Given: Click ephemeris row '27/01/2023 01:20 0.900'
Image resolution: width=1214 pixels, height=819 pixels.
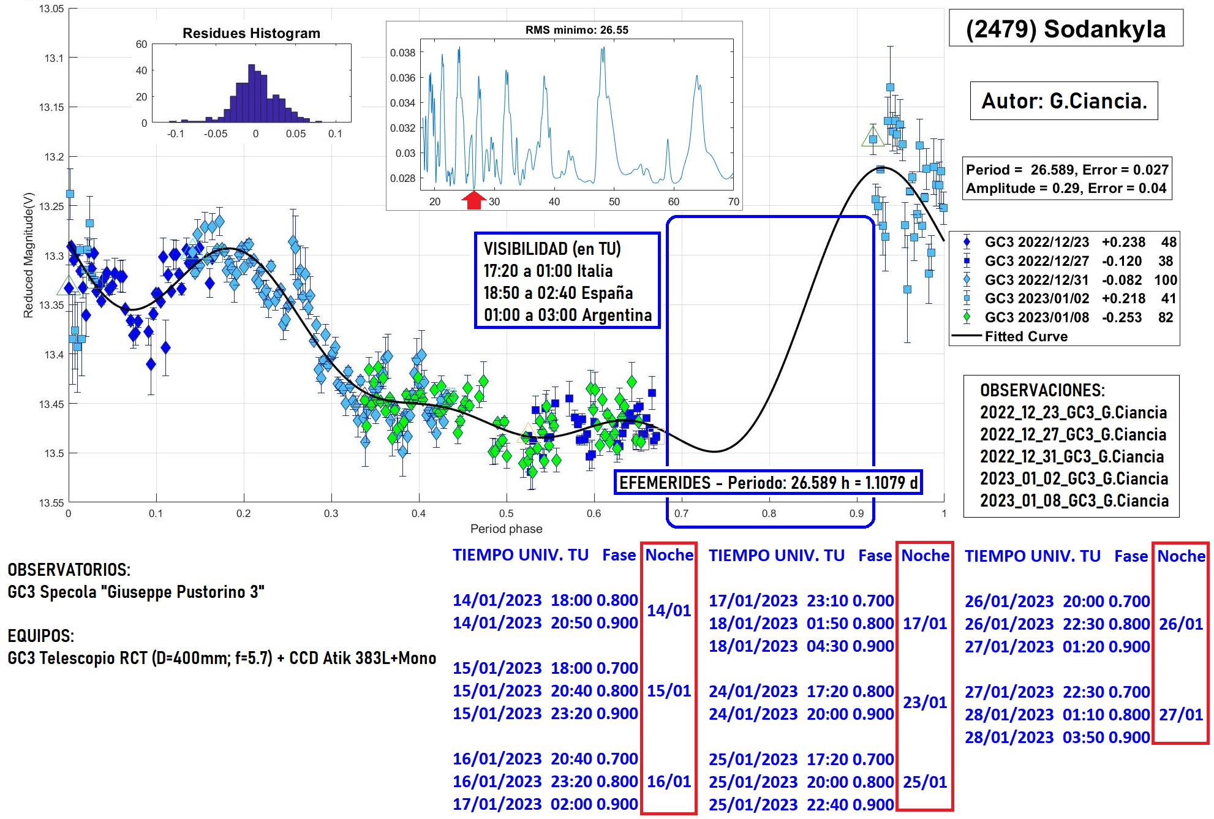Looking at the screenshot, I should click(x=1057, y=647).
